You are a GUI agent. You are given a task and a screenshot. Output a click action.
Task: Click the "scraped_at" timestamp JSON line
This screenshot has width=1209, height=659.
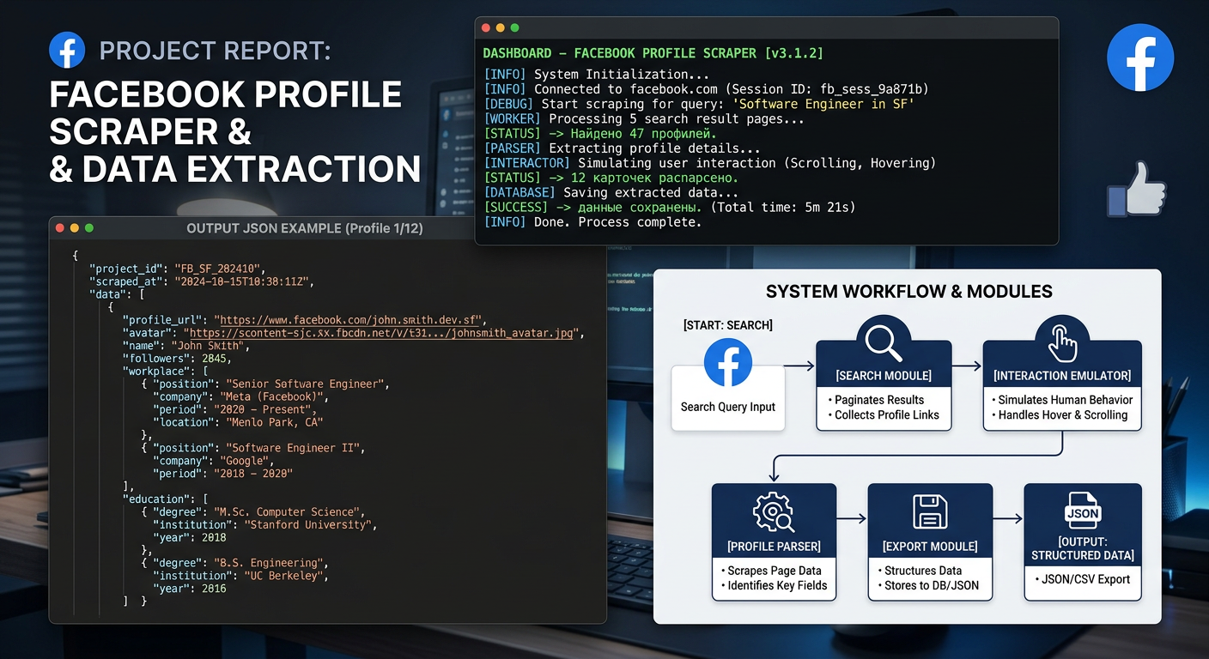202,281
